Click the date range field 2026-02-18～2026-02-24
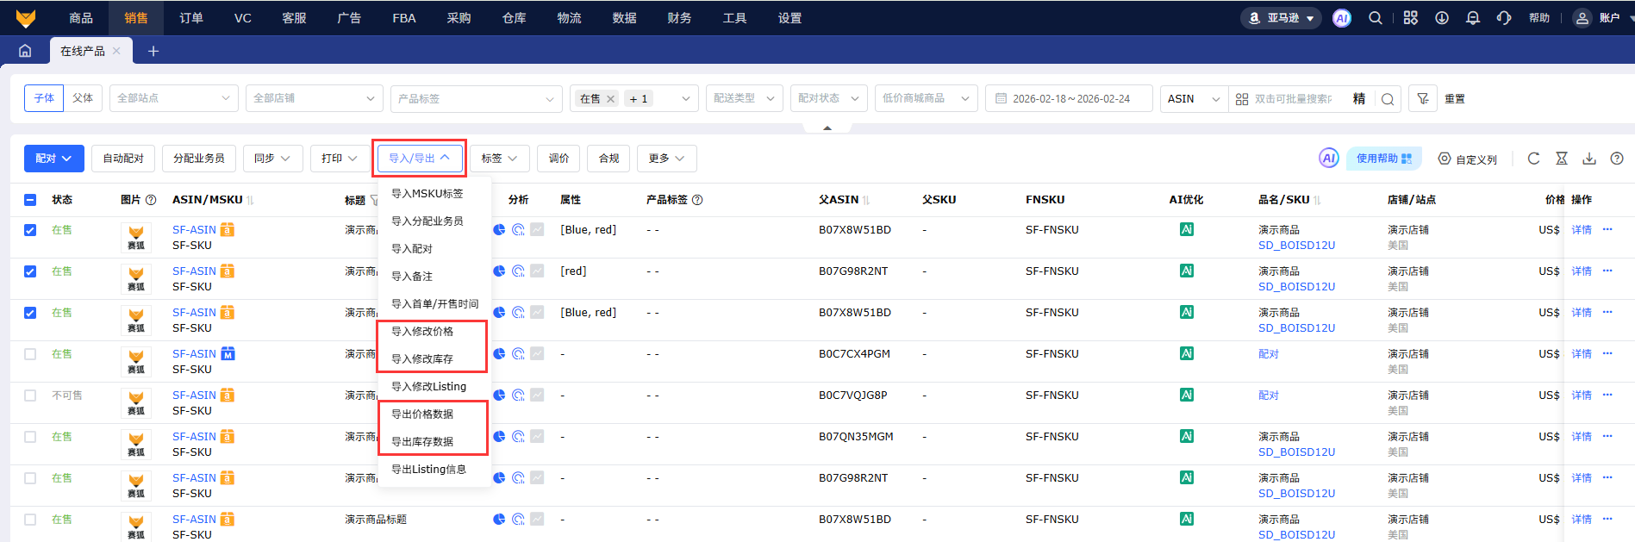1635x542 pixels. 1069,98
